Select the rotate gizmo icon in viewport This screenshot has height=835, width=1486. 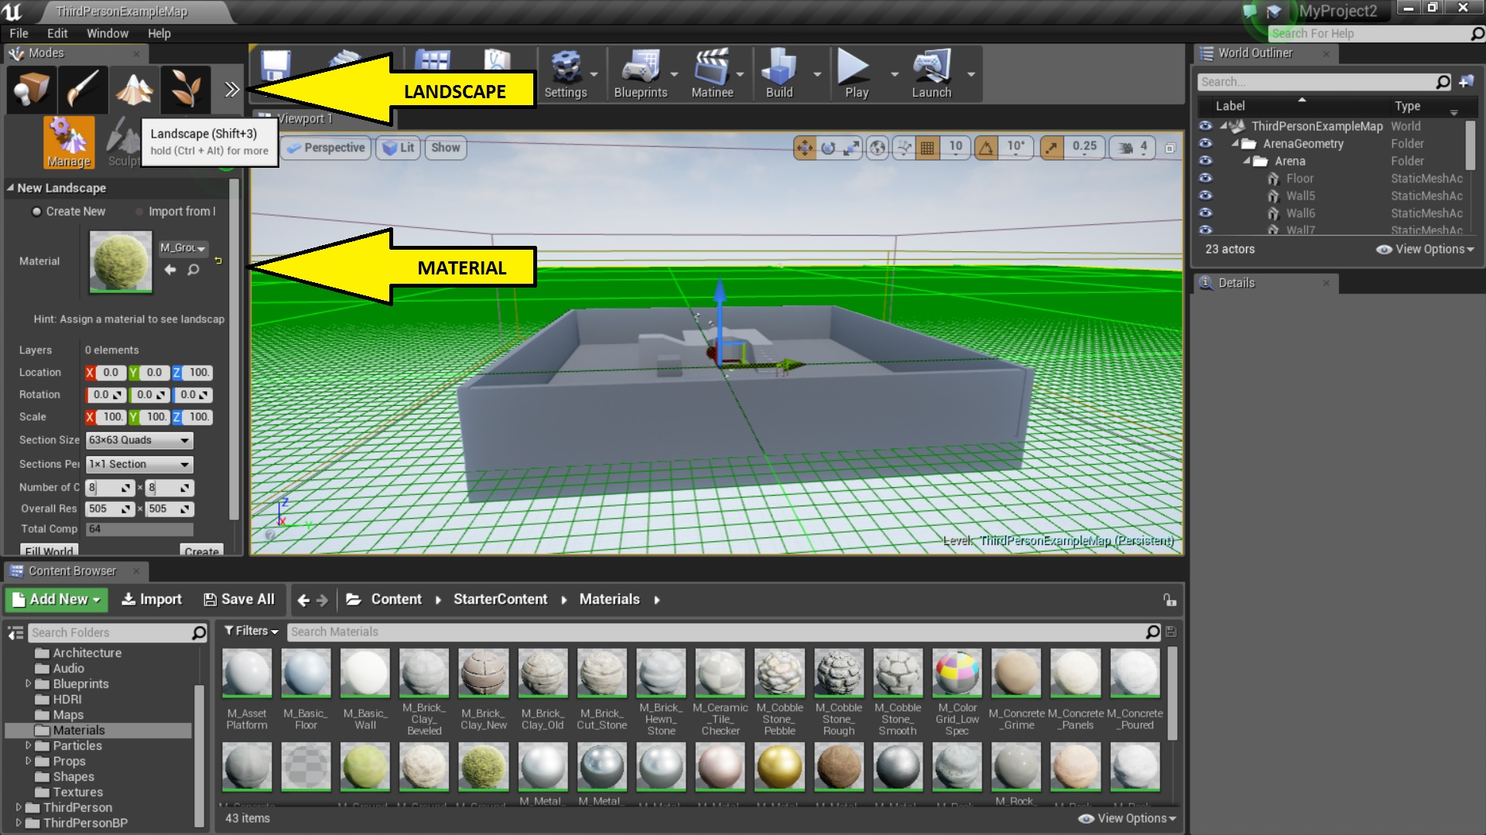click(x=828, y=148)
